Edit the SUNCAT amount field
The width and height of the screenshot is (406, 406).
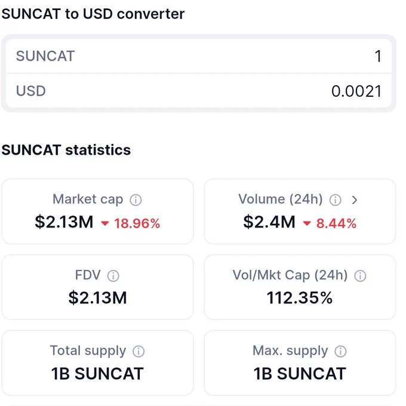(199, 56)
